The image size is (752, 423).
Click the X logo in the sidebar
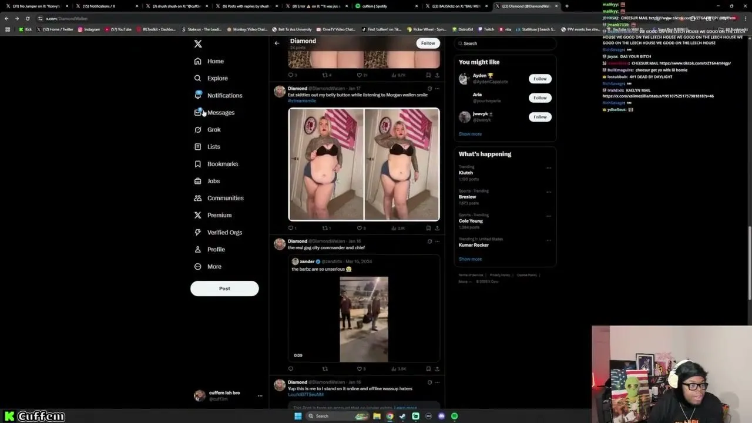coord(198,44)
